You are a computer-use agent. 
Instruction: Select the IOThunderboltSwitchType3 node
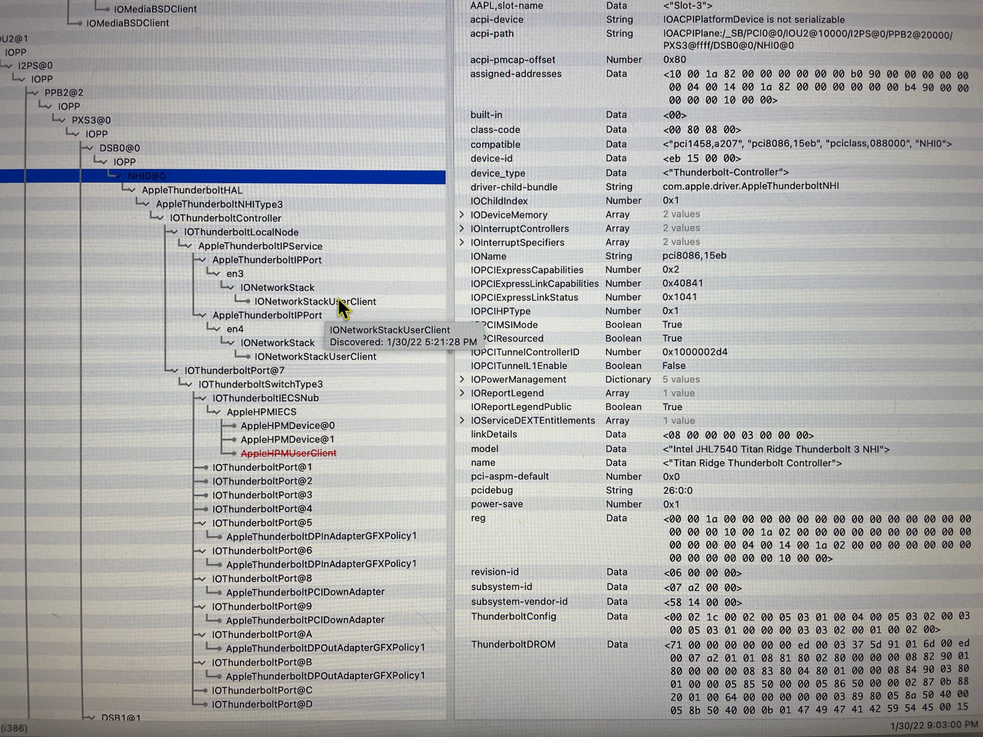coord(260,384)
